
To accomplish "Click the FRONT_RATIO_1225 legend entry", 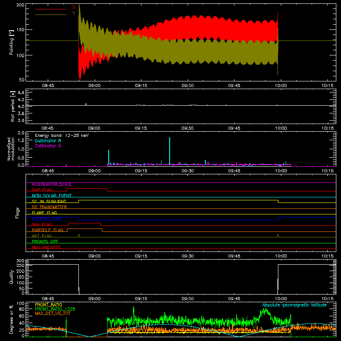I will pyautogui.click(x=55, y=309).
